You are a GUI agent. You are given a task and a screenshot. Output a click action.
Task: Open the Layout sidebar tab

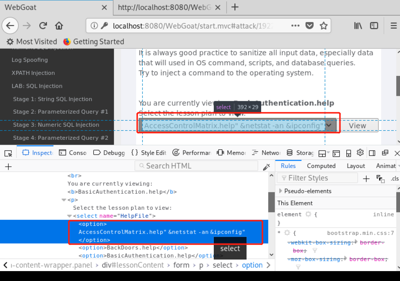tap(356, 166)
